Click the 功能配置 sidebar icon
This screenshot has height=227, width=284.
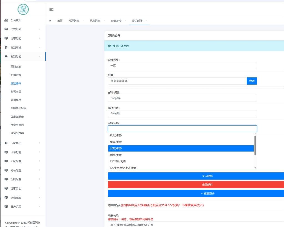pos(6,179)
